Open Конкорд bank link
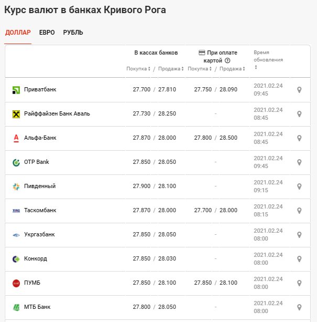This screenshot has width=317, height=322. [36, 258]
